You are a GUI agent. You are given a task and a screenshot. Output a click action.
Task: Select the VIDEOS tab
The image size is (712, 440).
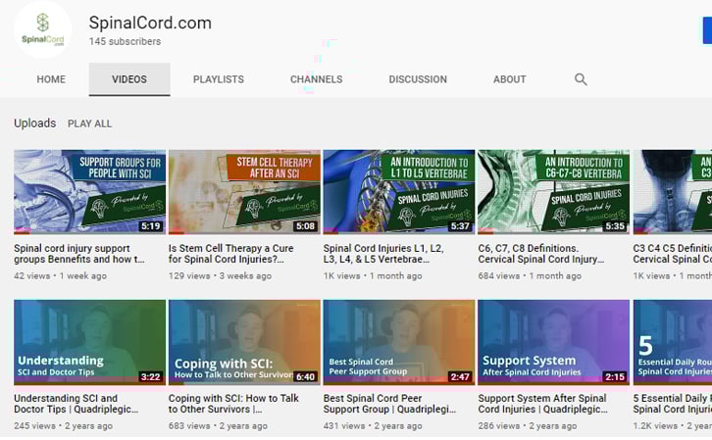(129, 79)
